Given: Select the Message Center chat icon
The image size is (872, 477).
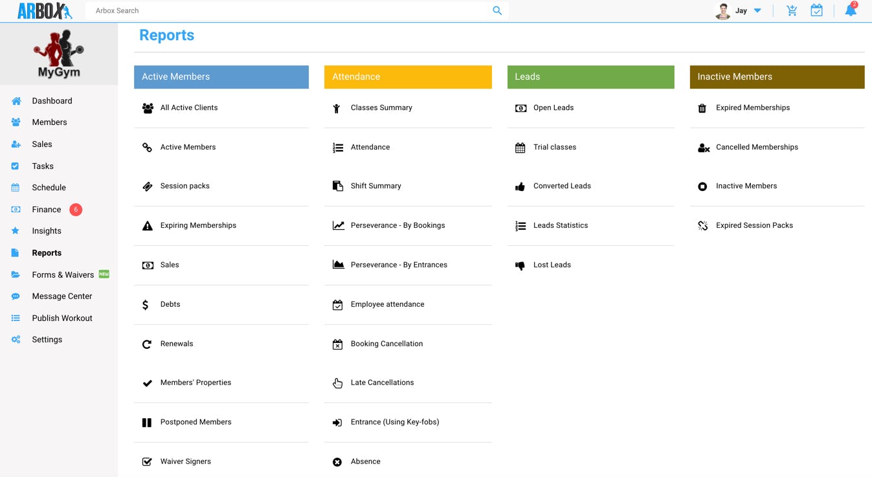Looking at the screenshot, I should coord(15,296).
